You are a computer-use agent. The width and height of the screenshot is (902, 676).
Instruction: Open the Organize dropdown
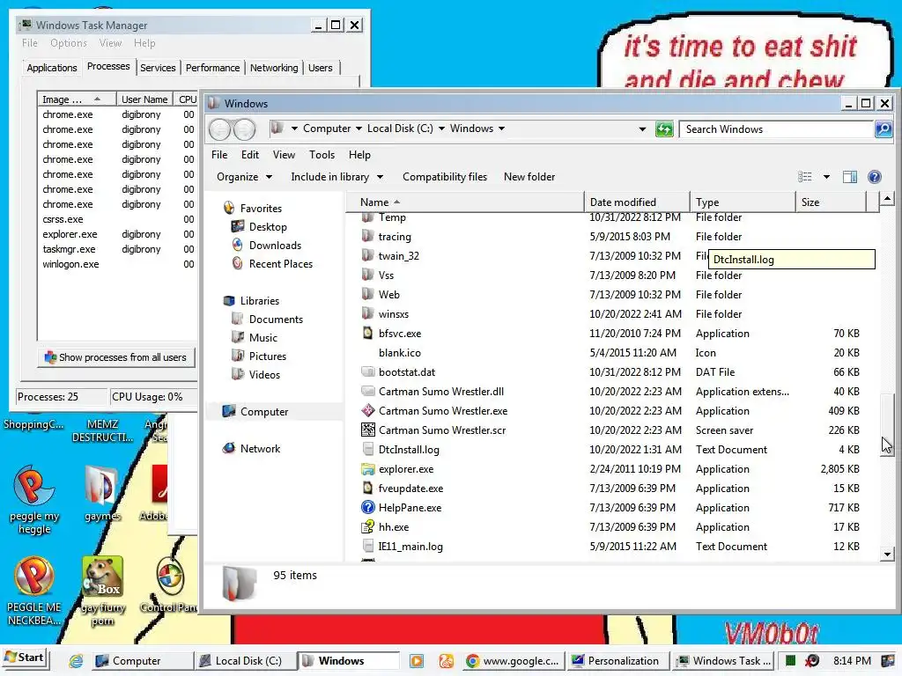click(x=244, y=177)
